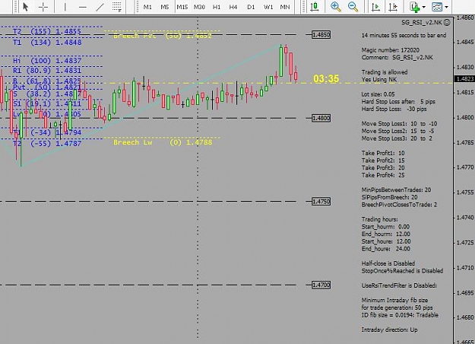The width and height of the screenshot is (475, 344).
Task: Select the Breech Pvt yellow label
Action: pyautogui.click(x=163, y=36)
